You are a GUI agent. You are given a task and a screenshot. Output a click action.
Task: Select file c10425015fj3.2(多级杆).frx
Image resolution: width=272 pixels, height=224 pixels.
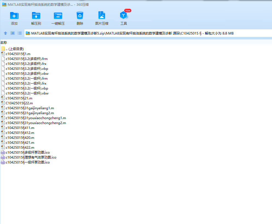24,64
